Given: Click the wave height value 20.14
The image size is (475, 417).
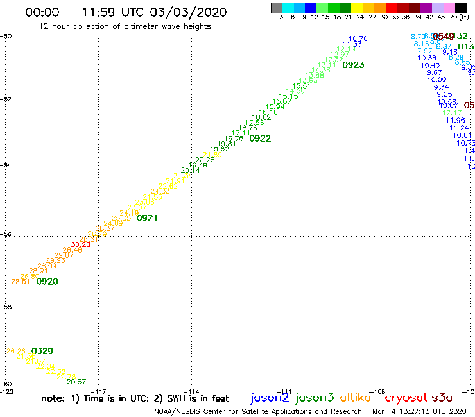Looking at the screenshot, I should click(190, 170).
